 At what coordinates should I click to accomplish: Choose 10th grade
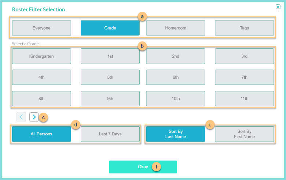pyautogui.click(x=176, y=98)
